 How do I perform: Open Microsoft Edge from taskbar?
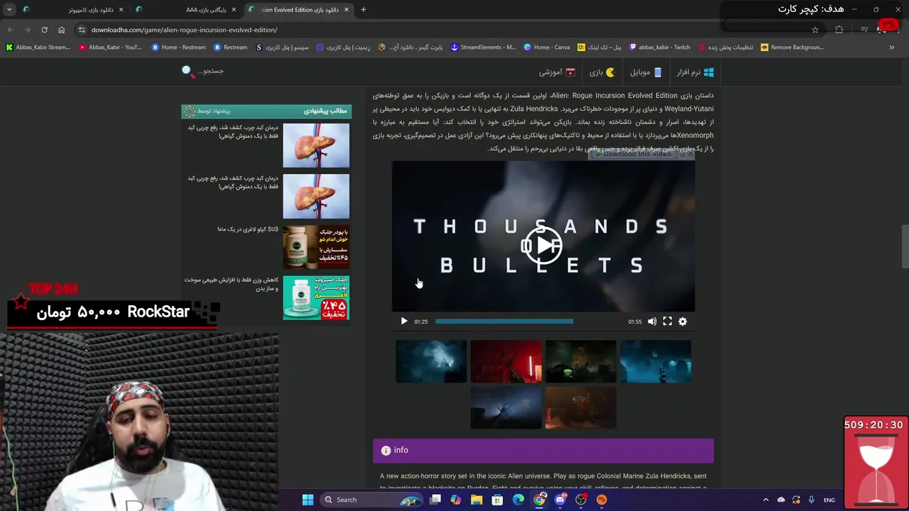518,500
